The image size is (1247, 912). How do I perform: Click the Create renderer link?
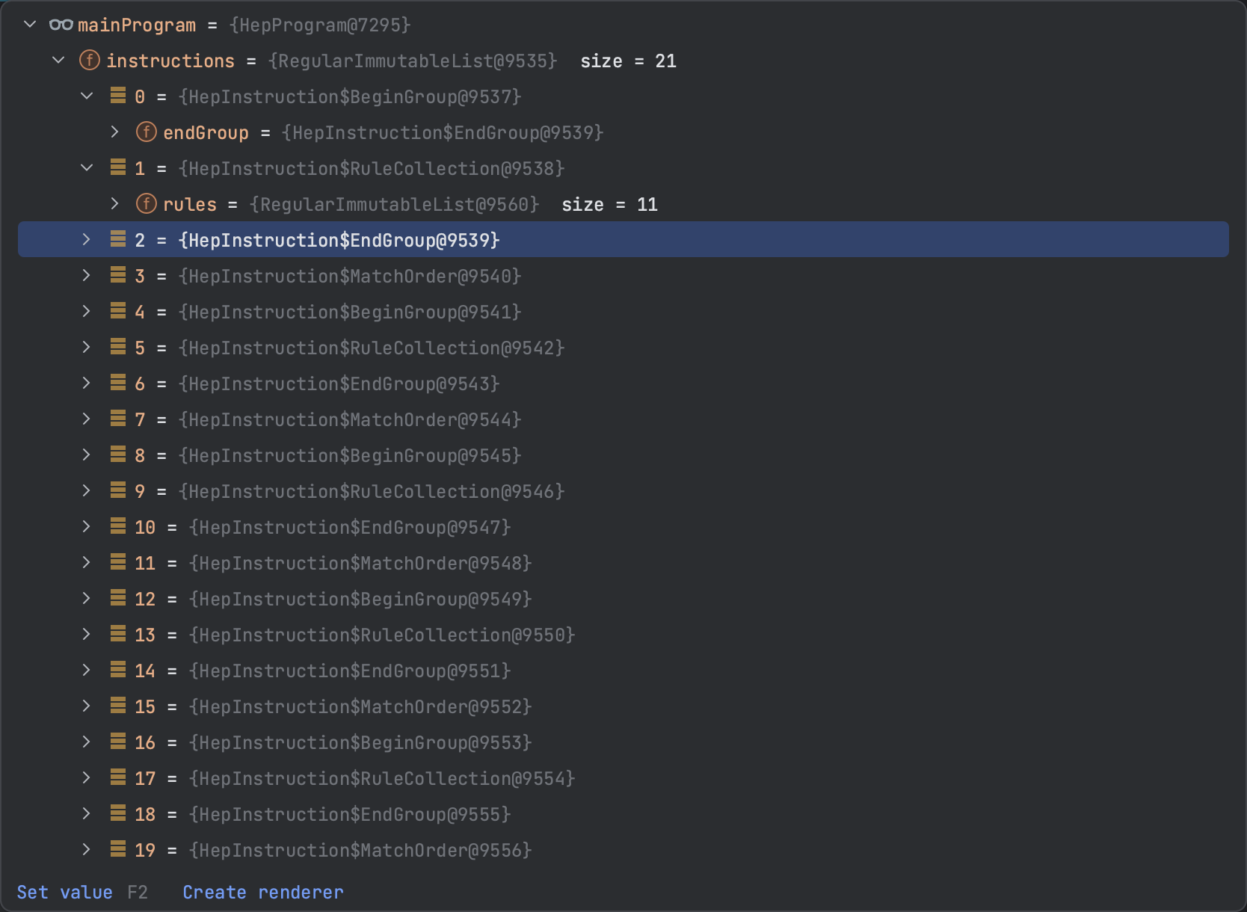[x=262, y=892]
